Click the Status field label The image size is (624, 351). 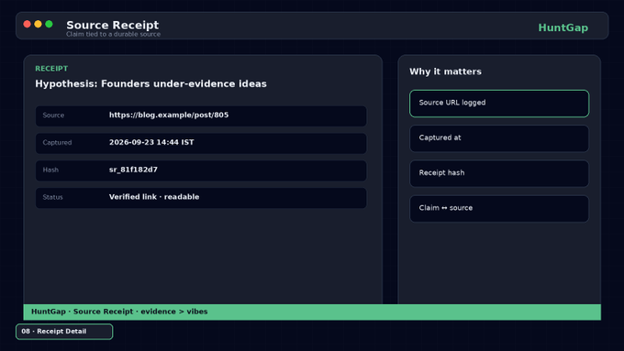point(52,197)
